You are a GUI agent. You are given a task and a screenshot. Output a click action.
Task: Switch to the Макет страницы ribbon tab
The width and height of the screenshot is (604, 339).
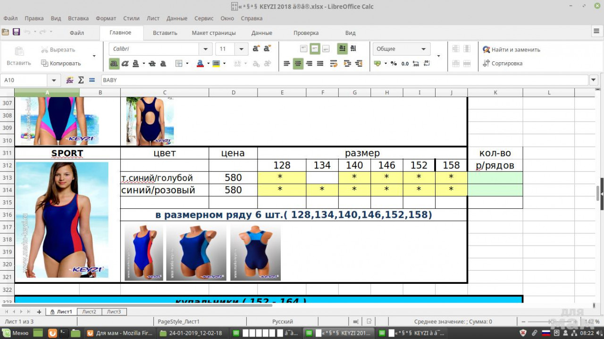coord(213,33)
